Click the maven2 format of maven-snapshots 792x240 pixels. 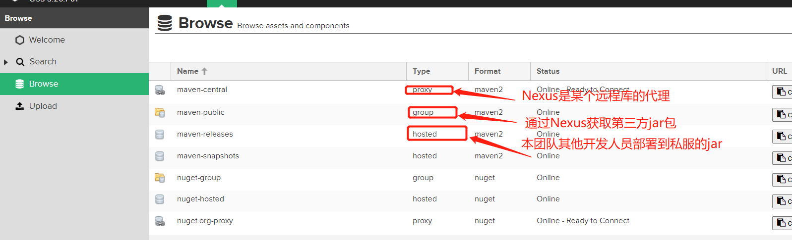click(x=488, y=156)
